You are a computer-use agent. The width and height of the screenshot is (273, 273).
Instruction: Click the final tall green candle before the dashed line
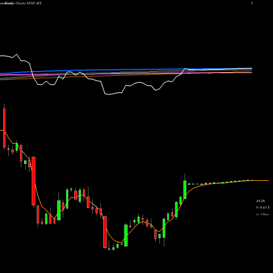point(185,189)
